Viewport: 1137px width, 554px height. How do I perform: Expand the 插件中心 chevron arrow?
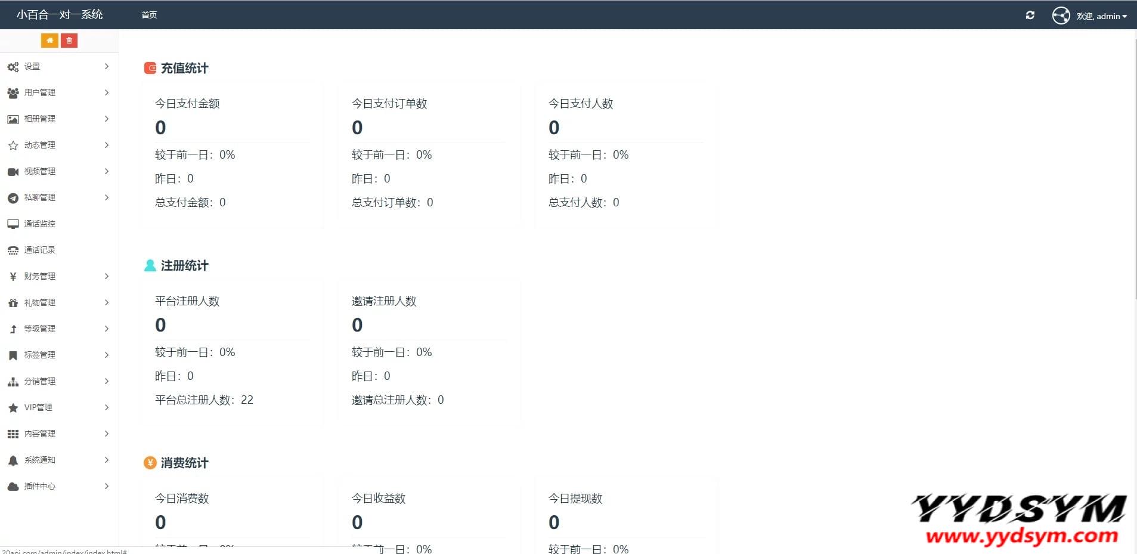point(107,486)
